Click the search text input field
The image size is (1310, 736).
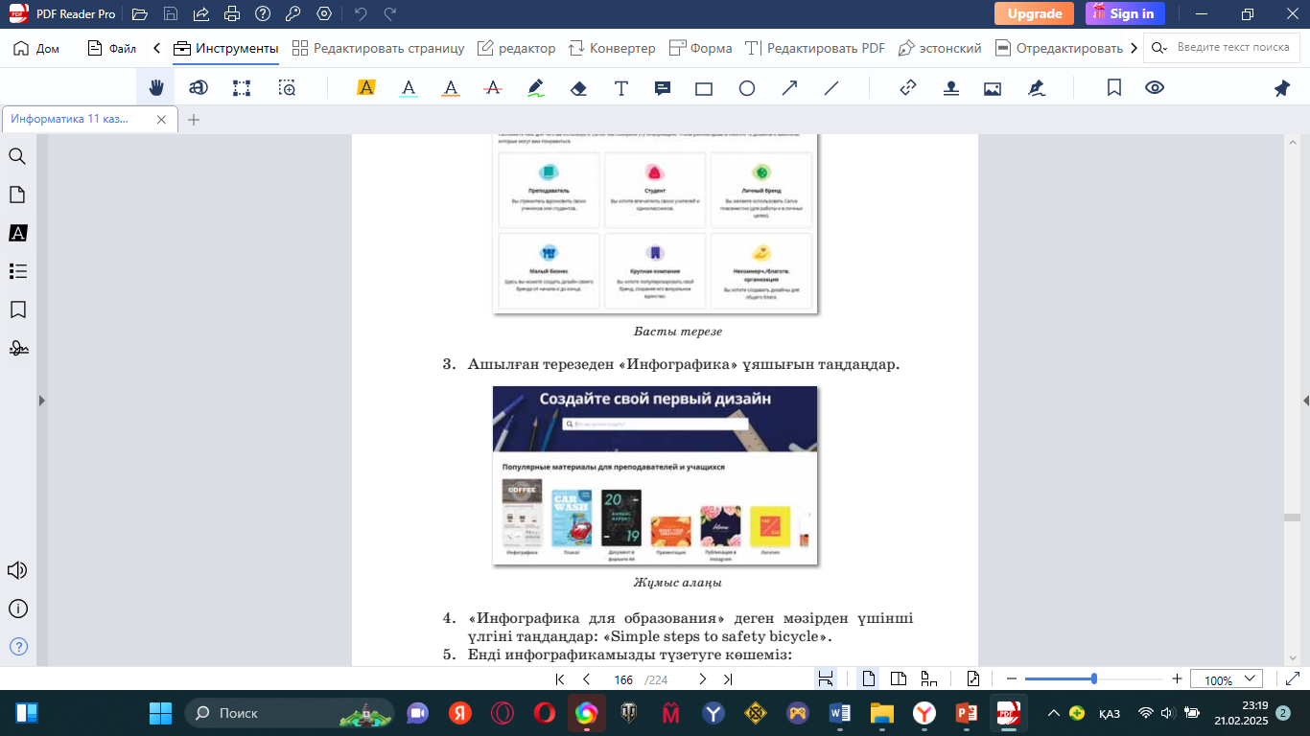click(1235, 48)
